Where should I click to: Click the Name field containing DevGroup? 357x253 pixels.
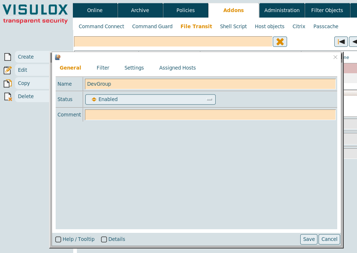click(x=210, y=84)
